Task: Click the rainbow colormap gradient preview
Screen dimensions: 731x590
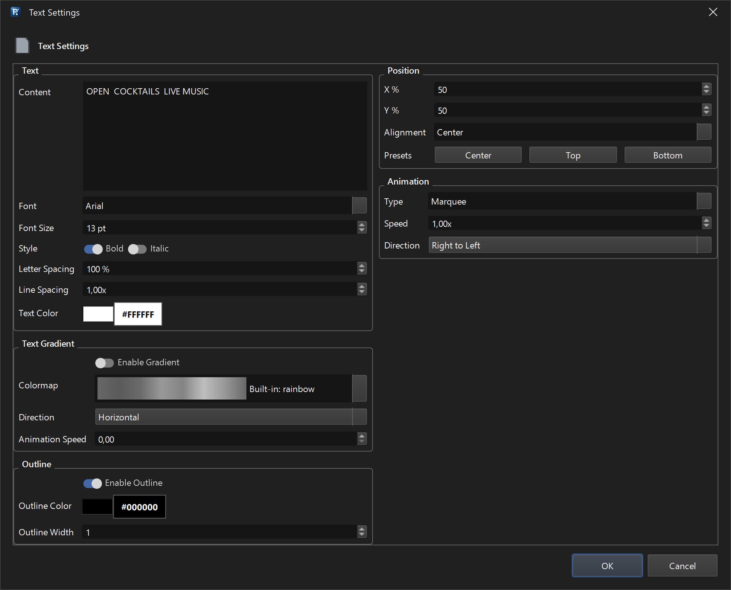Action: coord(172,389)
